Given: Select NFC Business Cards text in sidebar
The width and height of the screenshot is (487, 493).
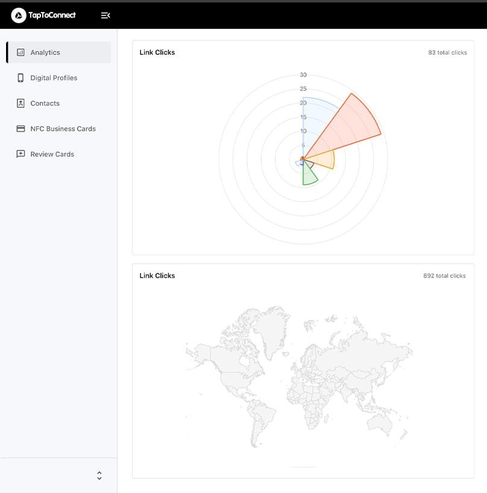Looking at the screenshot, I should [x=63, y=129].
